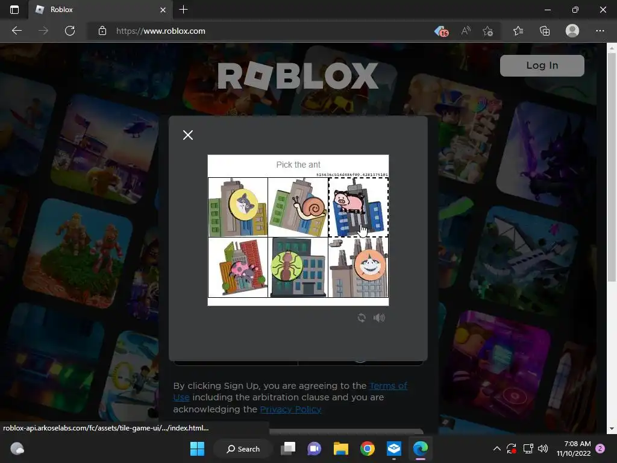
Task: Launch Google Chrome from the taskbar
Action: [367, 449]
